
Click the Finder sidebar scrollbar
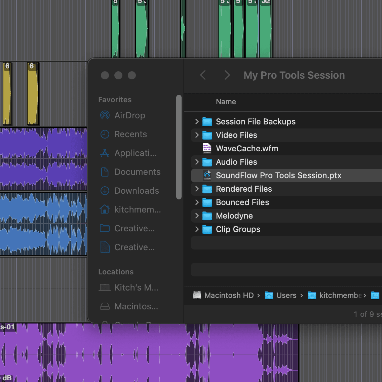(x=179, y=147)
